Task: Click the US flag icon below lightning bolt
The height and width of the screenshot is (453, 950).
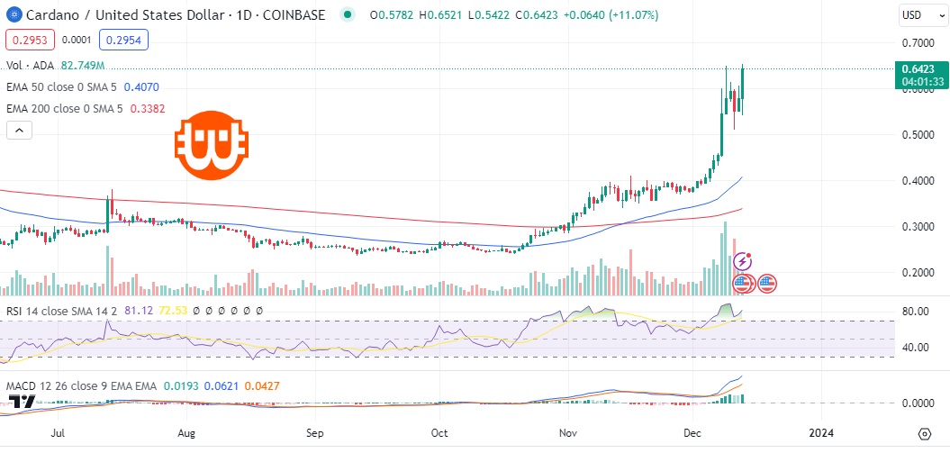Action: [743, 283]
